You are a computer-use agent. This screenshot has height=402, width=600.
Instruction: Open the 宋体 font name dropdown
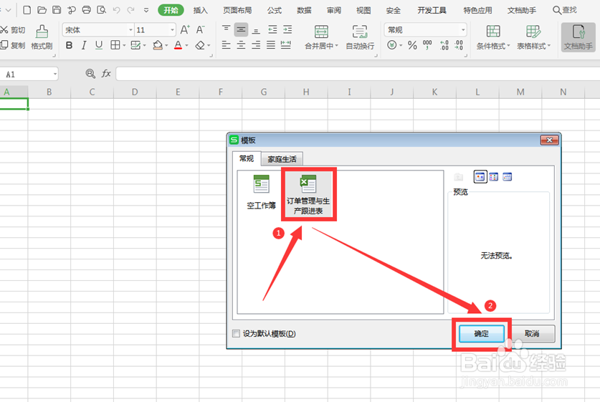130,30
